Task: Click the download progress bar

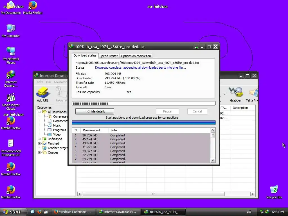Action: [x=144, y=103]
